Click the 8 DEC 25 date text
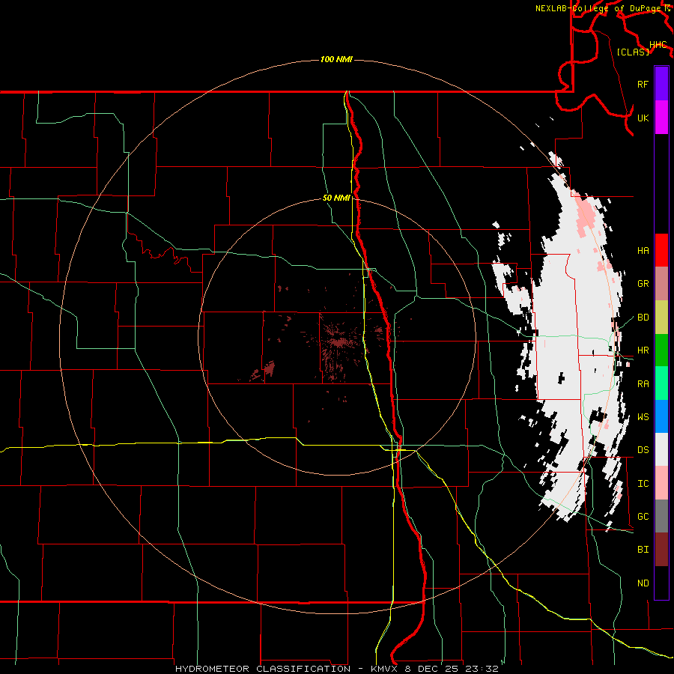 [433, 669]
